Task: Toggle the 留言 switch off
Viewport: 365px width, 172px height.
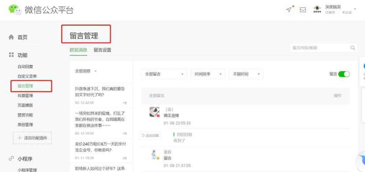Action: [x=344, y=74]
